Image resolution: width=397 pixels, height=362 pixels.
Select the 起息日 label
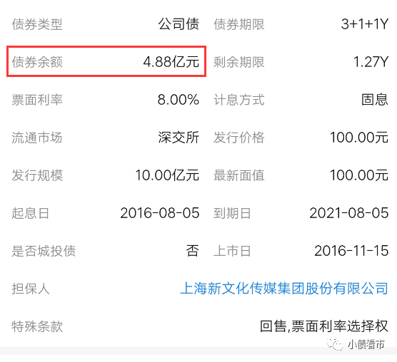coord(31,213)
